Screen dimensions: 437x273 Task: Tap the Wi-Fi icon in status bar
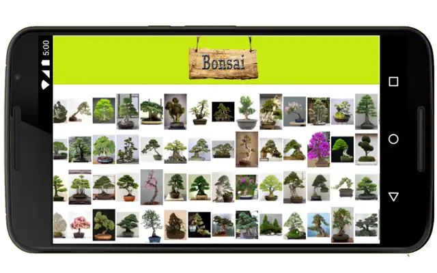point(46,85)
